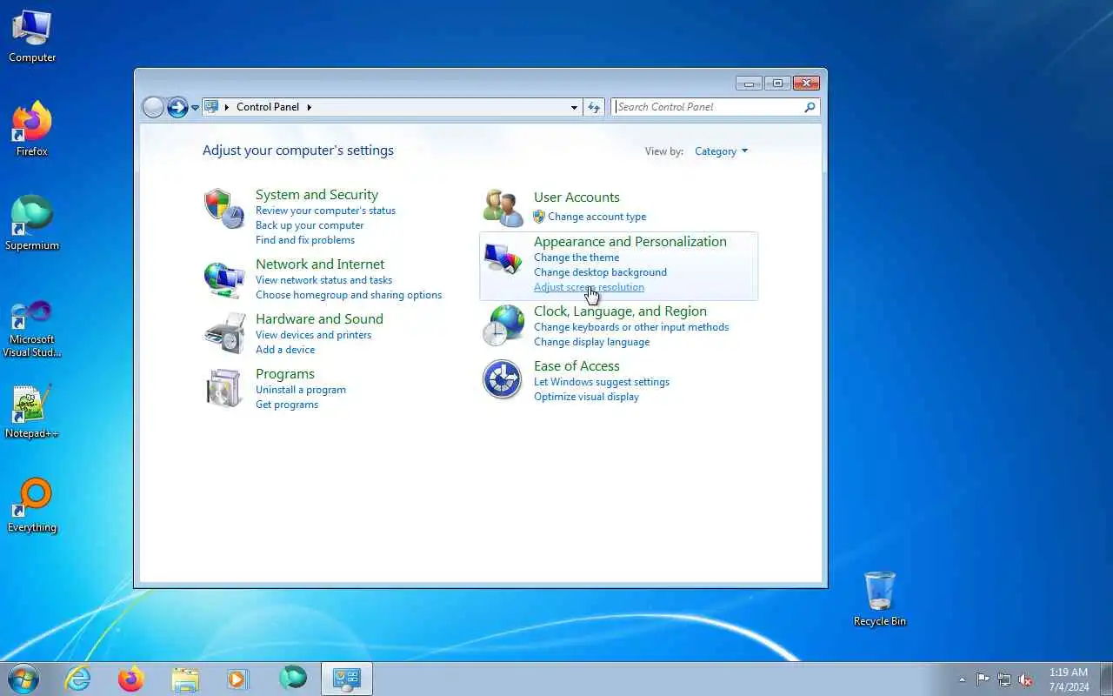
Task: Open the View by Category dropdown
Action: pyautogui.click(x=721, y=151)
